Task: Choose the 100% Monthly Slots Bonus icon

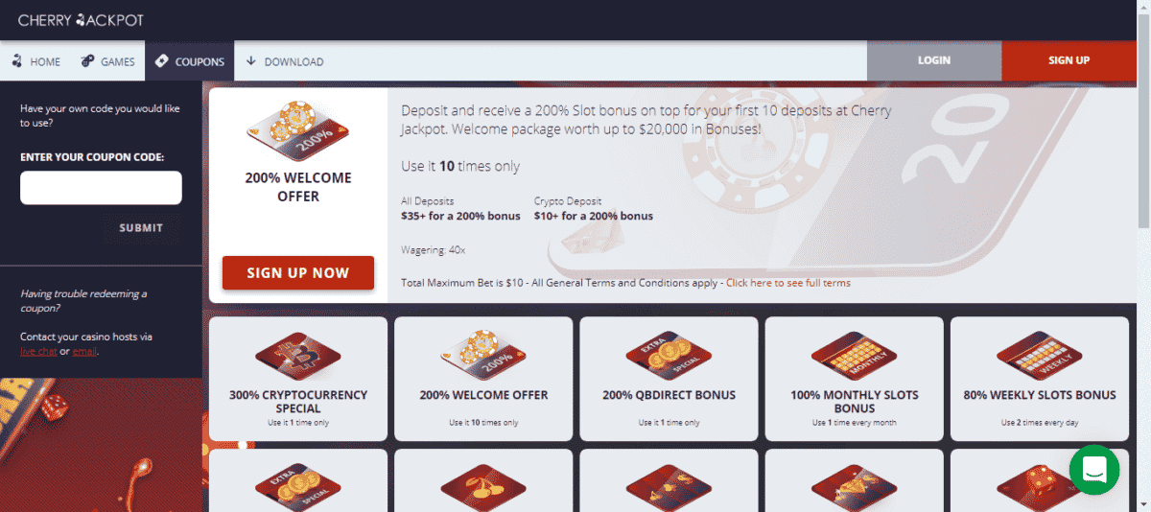Action: (x=854, y=355)
